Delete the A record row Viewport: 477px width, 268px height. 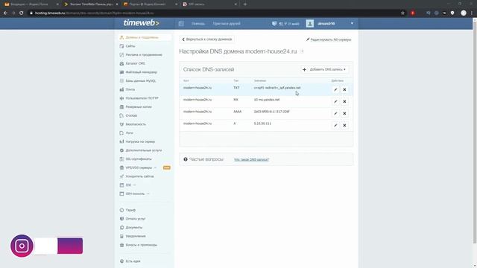pyautogui.click(x=344, y=125)
